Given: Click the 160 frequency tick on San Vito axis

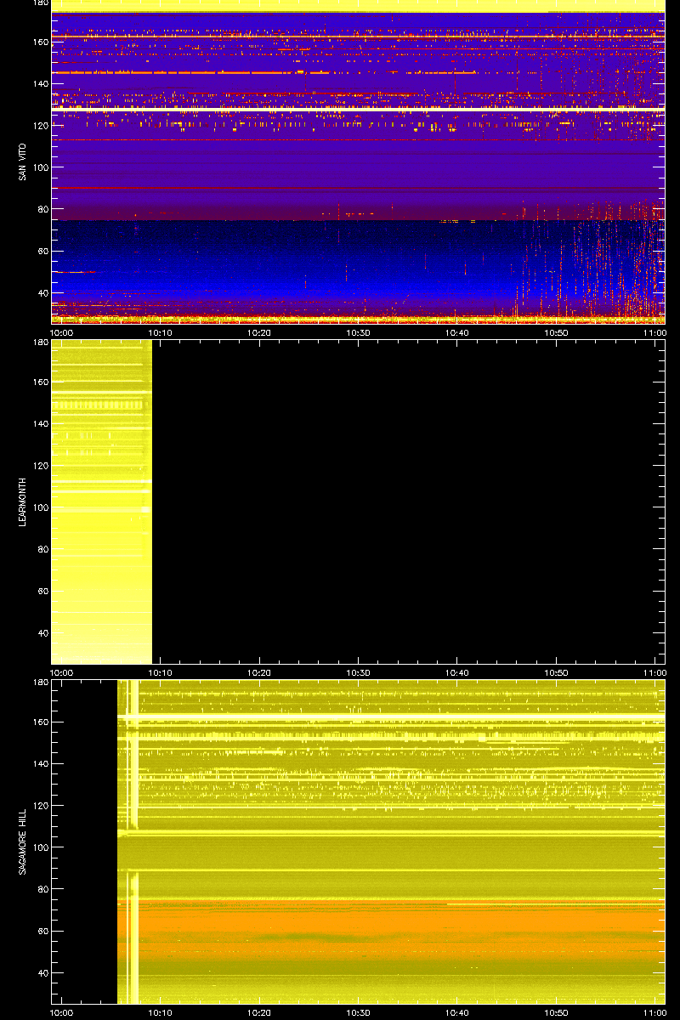Looking at the screenshot, I should 39,42.
